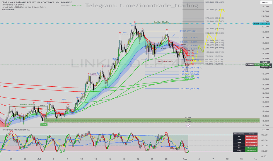This screenshot has width=273, height=161.
Task: Open the USDT currency selector
Action: click(x=265, y=2)
